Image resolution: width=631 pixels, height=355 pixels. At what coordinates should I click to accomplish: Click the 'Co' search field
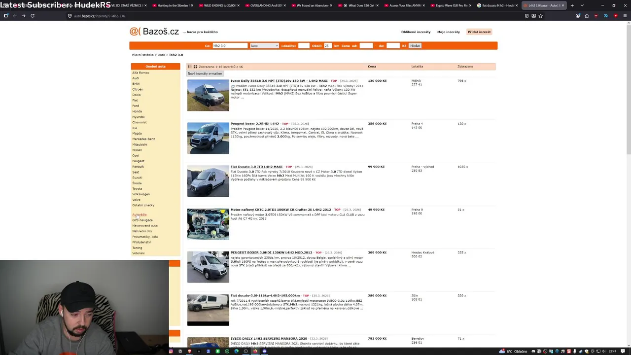coord(230,46)
